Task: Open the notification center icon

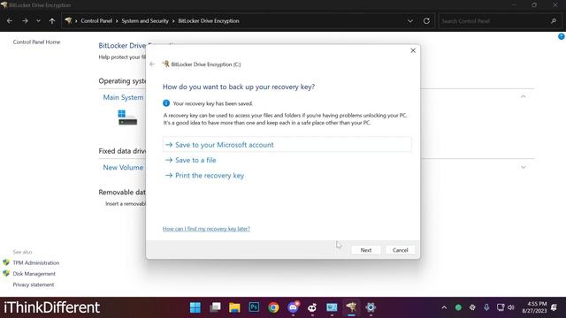Action: tap(555, 307)
